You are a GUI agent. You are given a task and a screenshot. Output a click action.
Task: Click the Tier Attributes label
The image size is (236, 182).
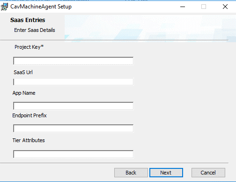coord(29,140)
